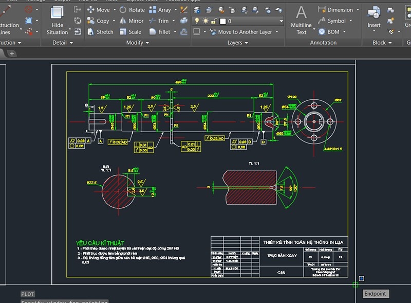Toggle the layer lock icon
The image size is (411, 303).
[x=214, y=20]
